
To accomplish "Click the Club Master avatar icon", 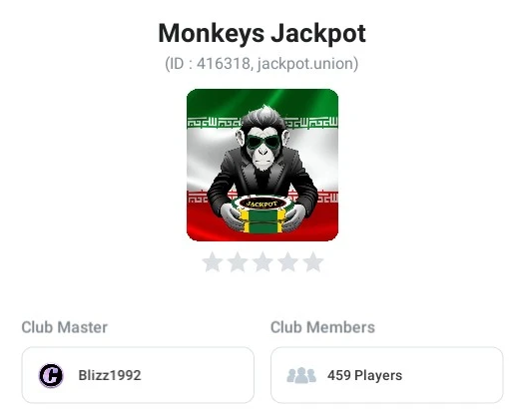I will tap(51, 375).
